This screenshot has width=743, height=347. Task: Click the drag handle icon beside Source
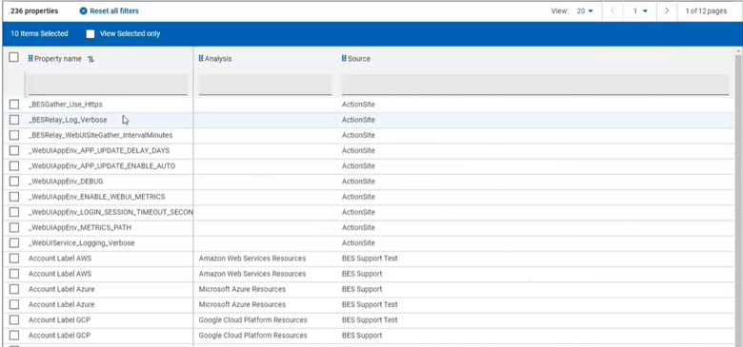point(344,59)
